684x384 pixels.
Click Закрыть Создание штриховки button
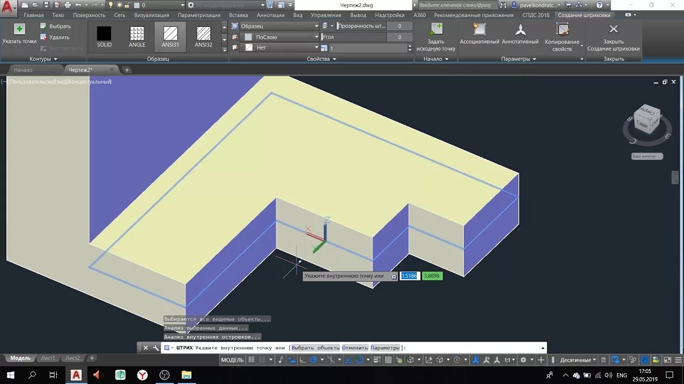pos(613,37)
